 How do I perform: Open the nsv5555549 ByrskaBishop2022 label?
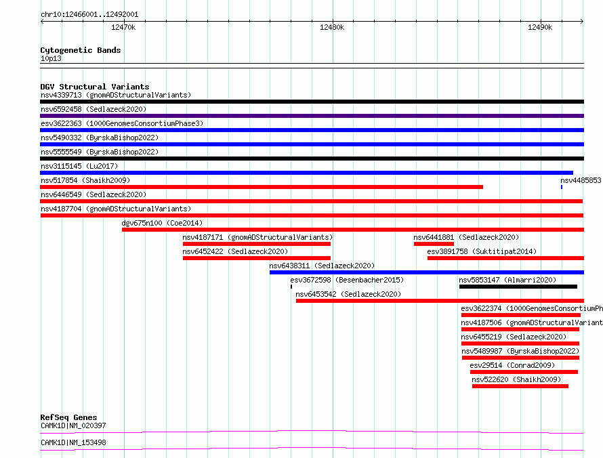point(100,152)
